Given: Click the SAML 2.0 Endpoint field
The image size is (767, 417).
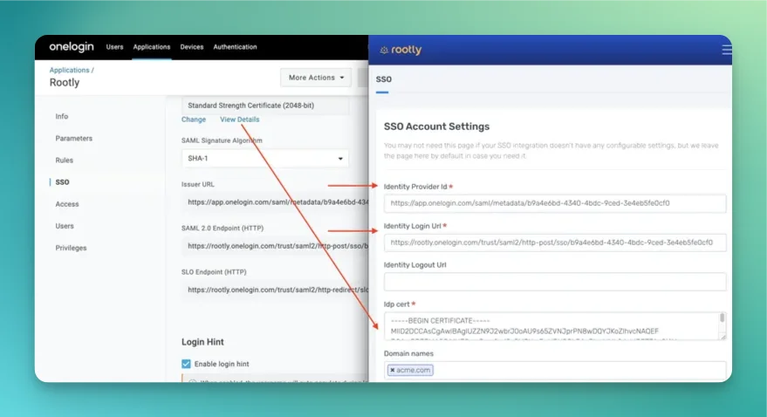Looking at the screenshot, I should (275, 246).
